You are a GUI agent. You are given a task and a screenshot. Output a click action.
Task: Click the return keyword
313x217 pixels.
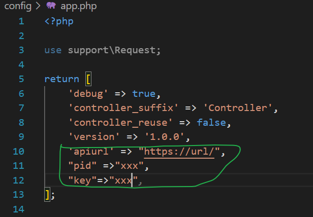(61, 79)
